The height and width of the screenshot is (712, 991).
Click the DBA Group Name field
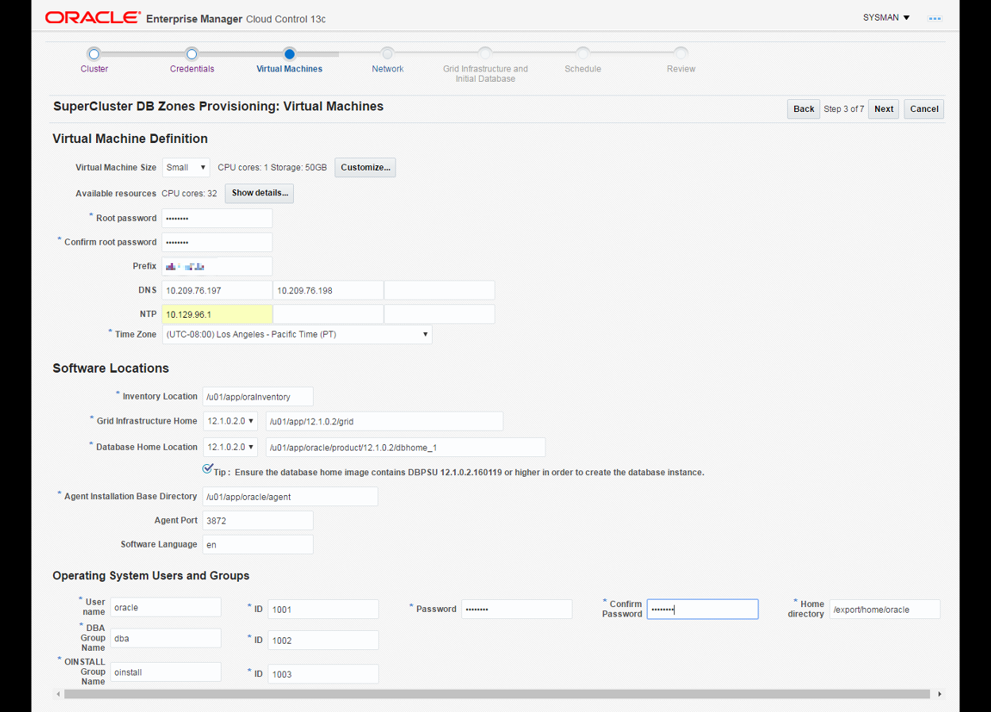165,638
